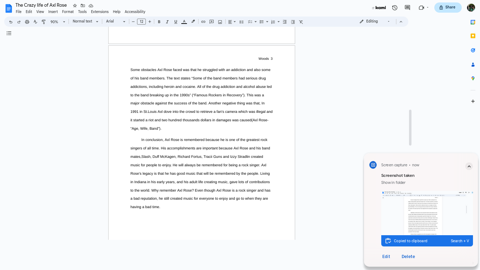The width and height of the screenshot is (480, 270).
Task: Open the Normal text style dropdown
Action: coord(85,21)
